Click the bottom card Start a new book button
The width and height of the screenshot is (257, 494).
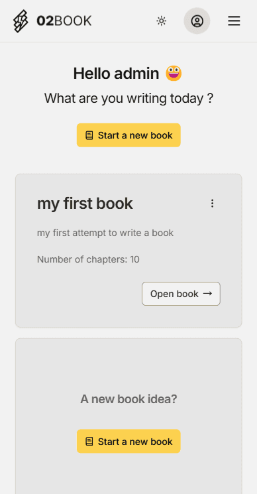128,441
